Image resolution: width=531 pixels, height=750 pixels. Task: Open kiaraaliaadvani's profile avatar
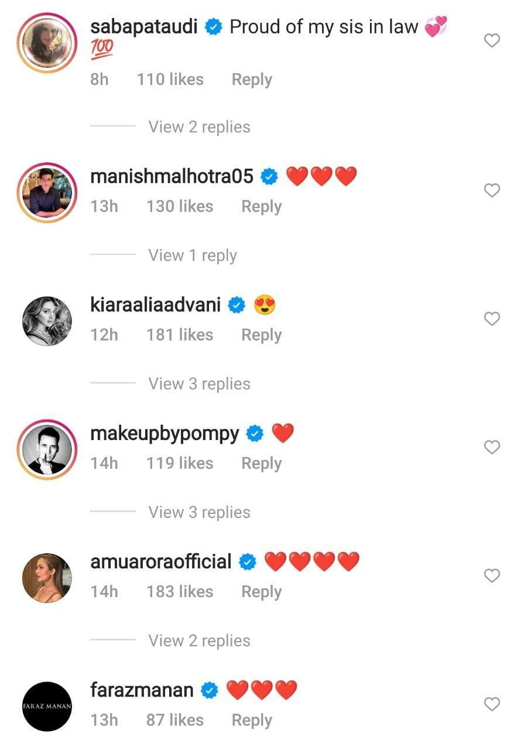(x=47, y=321)
